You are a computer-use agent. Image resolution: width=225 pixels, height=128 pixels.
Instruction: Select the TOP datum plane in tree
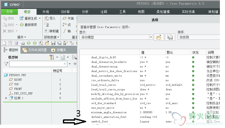point(16,84)
